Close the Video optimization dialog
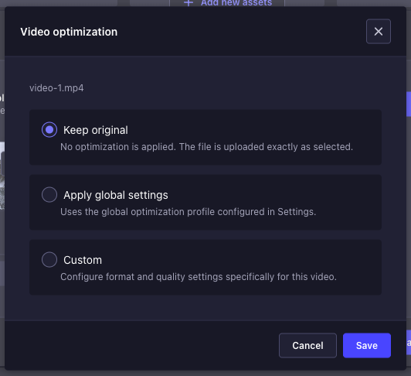 pyautogui.click(x=379, y=32)
